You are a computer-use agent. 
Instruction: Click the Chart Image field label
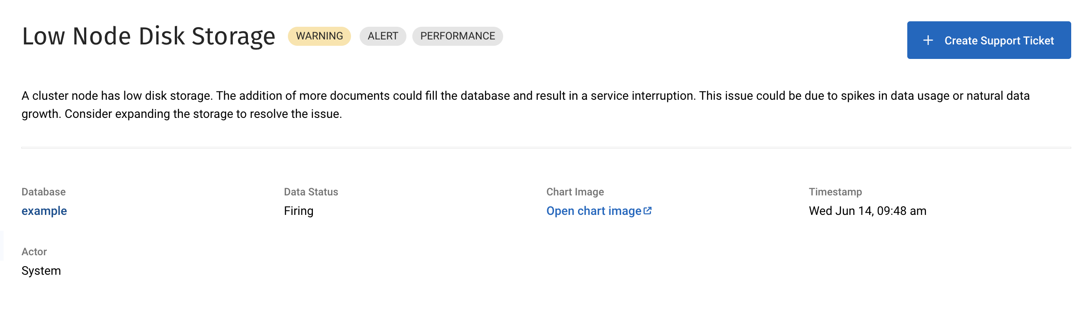point(575,192)
